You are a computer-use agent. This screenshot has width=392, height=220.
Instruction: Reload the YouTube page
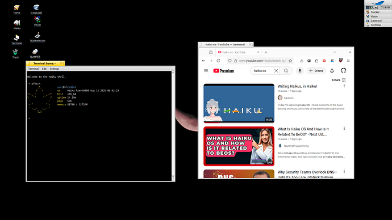218,61
